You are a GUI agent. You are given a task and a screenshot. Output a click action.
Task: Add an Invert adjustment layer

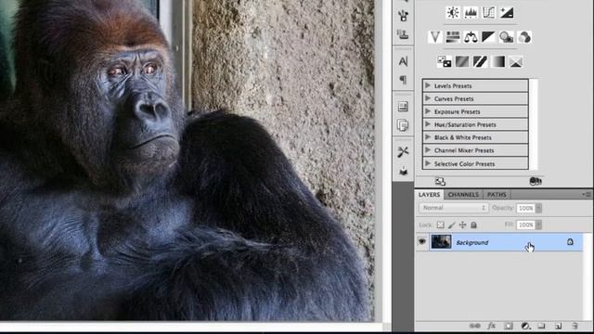(445, 61)
